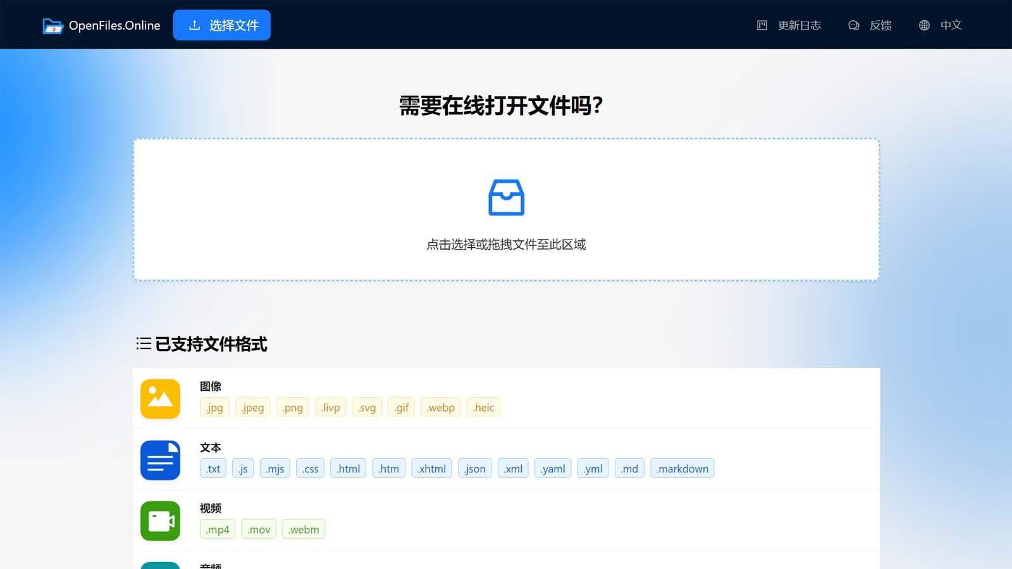Choose the .json format tag
This screenshot has height=569, width=1012.
pos(475,468)
